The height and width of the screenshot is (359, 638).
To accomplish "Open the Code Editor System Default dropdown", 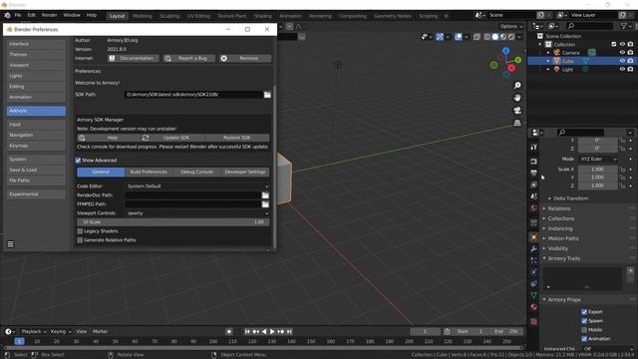I will (197, 186).
